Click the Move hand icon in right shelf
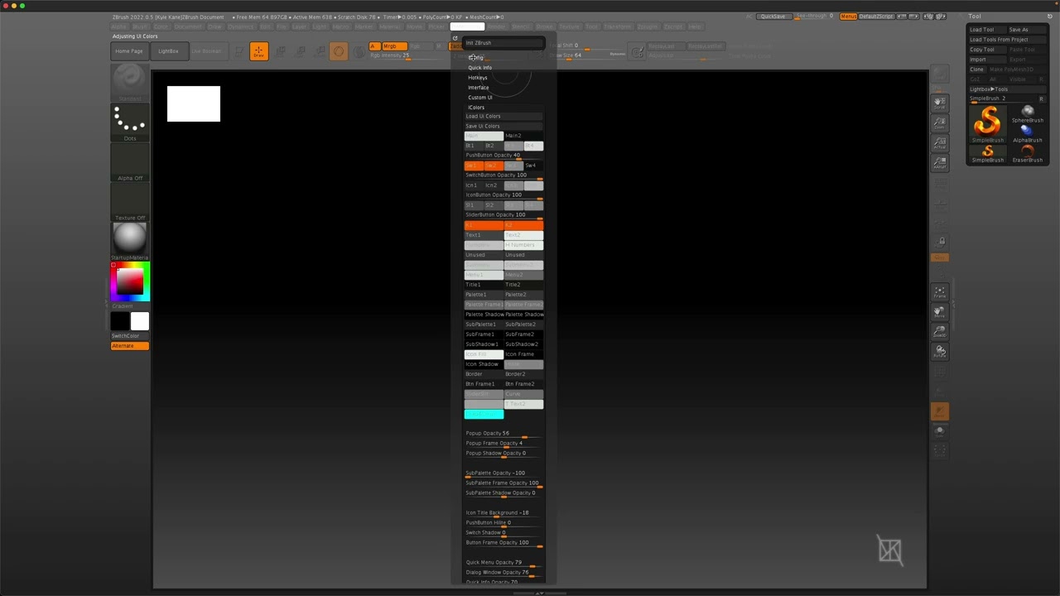This screenshot has height=596, width=1060. pyautogui.click(x=940, y=312)
